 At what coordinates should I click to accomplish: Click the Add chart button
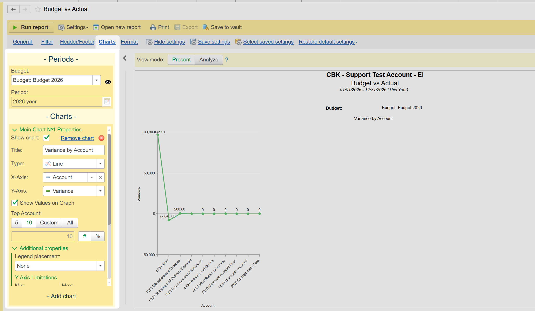pos(61,296)
